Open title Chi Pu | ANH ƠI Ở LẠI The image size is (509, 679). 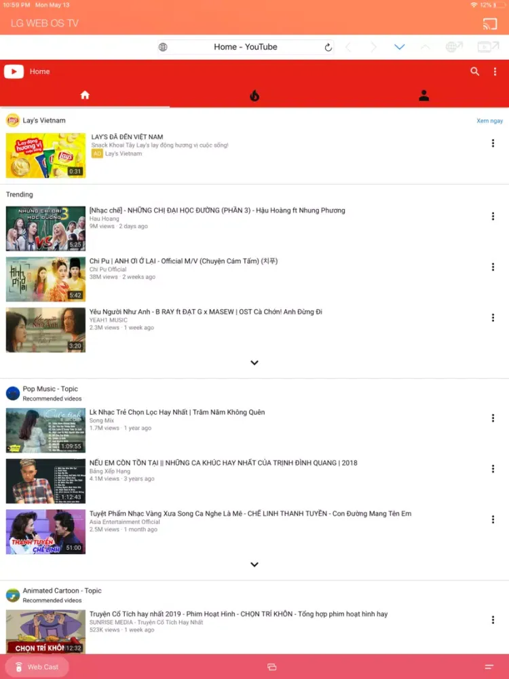[x=183, y=261]
